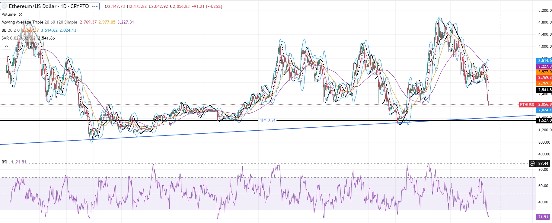Click the blue 3,514 upper band label

(x=544, y=60)
